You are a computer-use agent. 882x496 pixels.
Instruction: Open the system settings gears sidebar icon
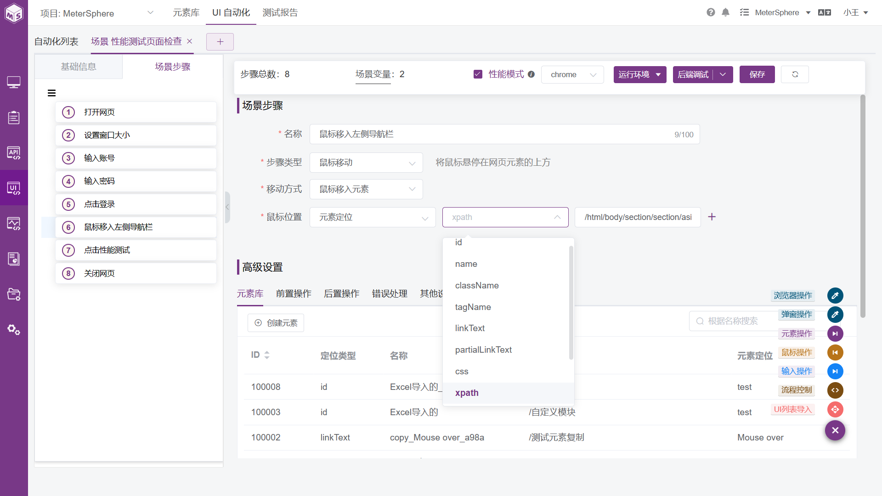pyautogui.click(x=14, y=329)
